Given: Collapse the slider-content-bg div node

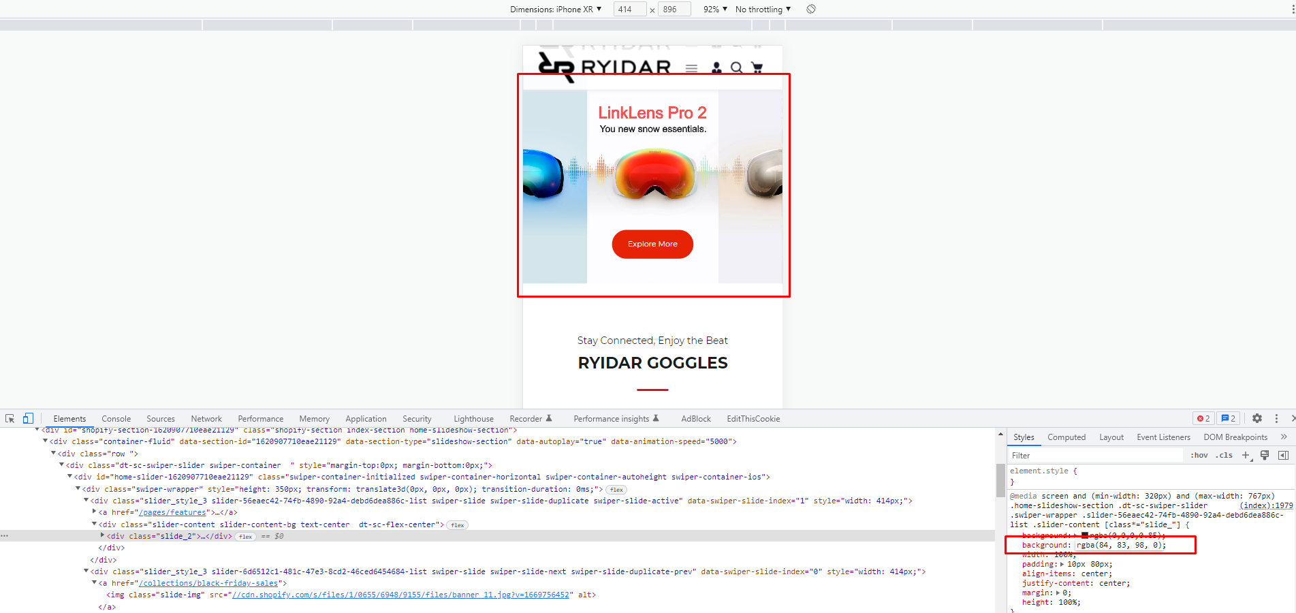Looking at the screenshot, I should 94,524.
